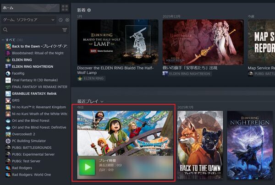Screen dimensions: 275x185
Task: Open the Elden Ring Nightreign cover in recent games
Action: [251, 144]
